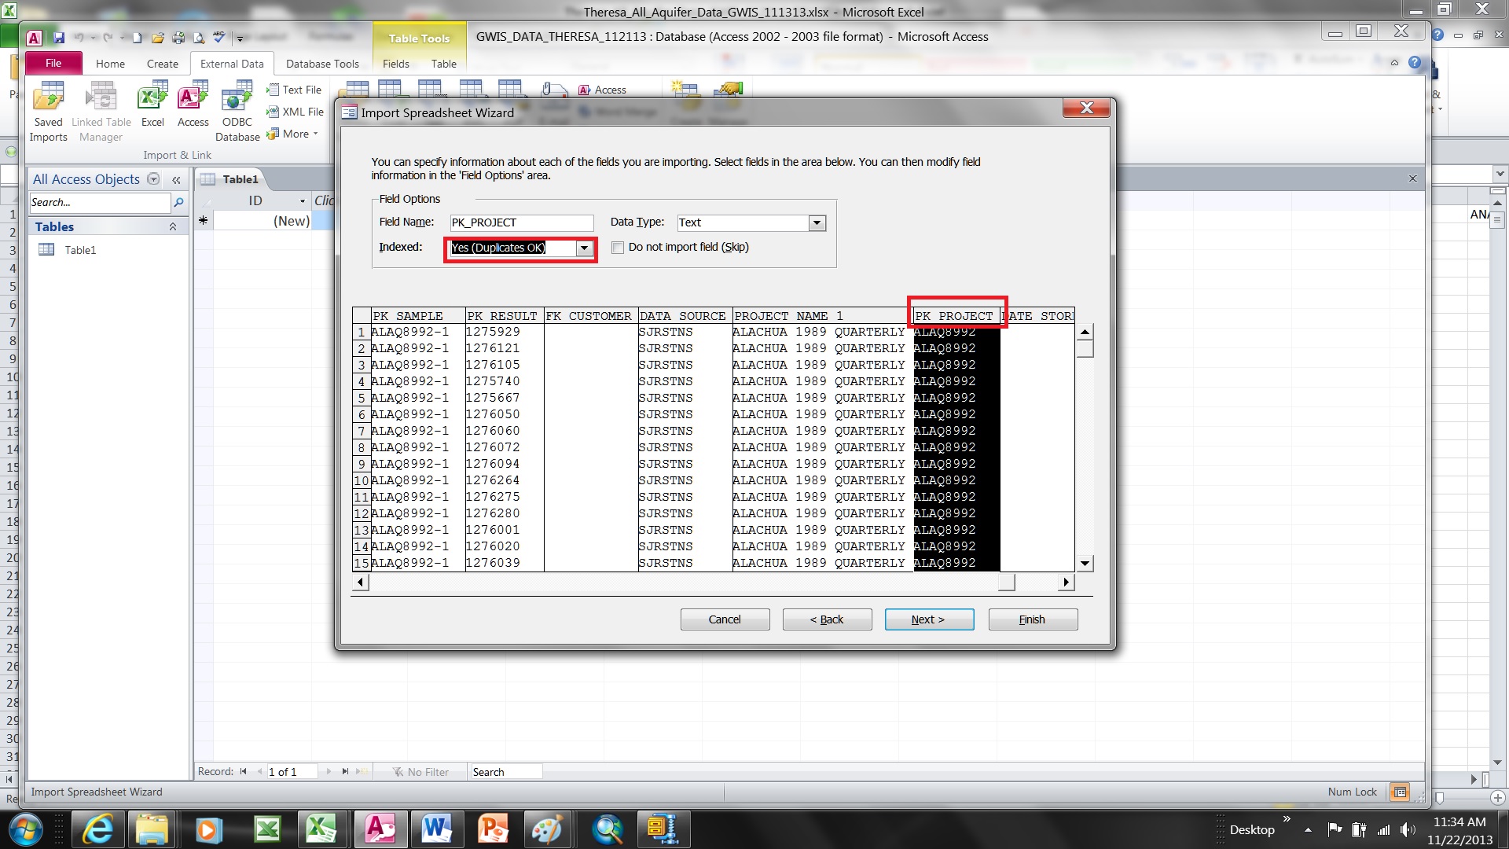Open Word from the taskbar
The image size is (1509, 849).
[x=436, y=829]
